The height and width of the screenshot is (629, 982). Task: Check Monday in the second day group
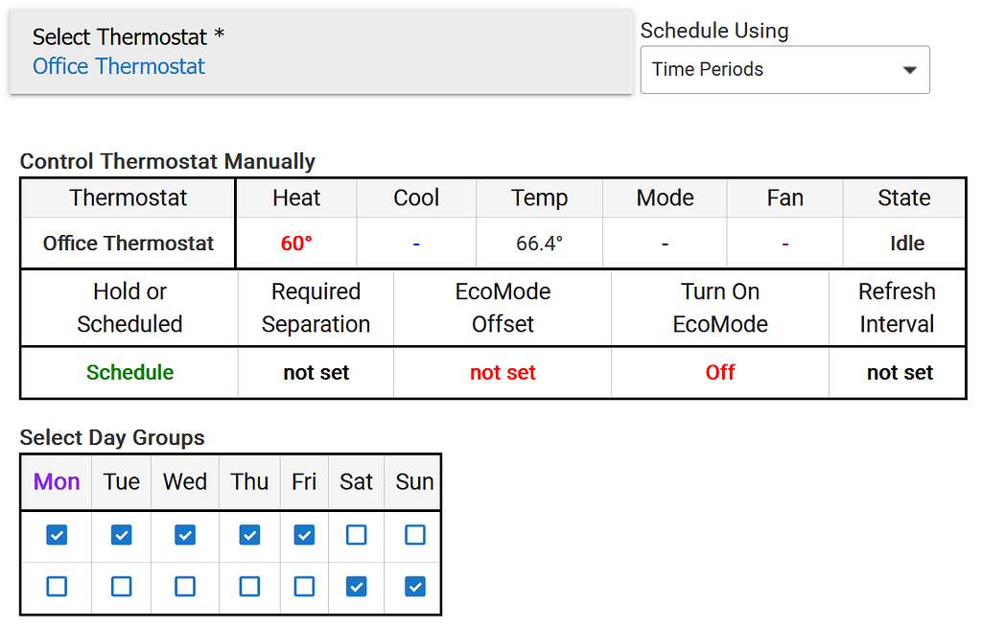click(x=56, y=586)
